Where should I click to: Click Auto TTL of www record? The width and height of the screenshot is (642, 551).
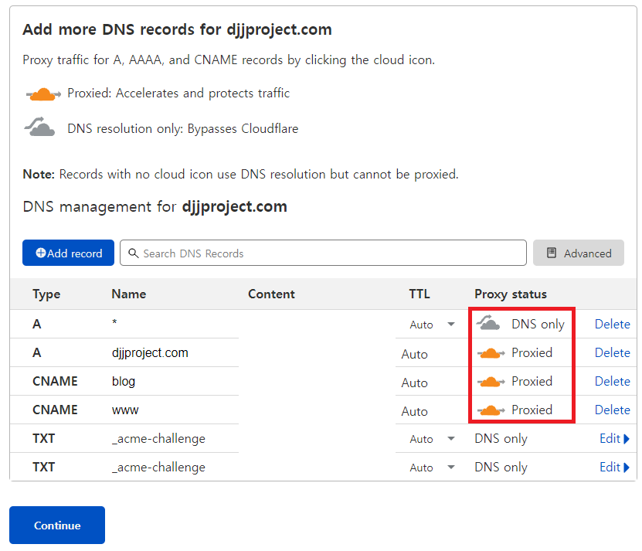click(414, 412)
